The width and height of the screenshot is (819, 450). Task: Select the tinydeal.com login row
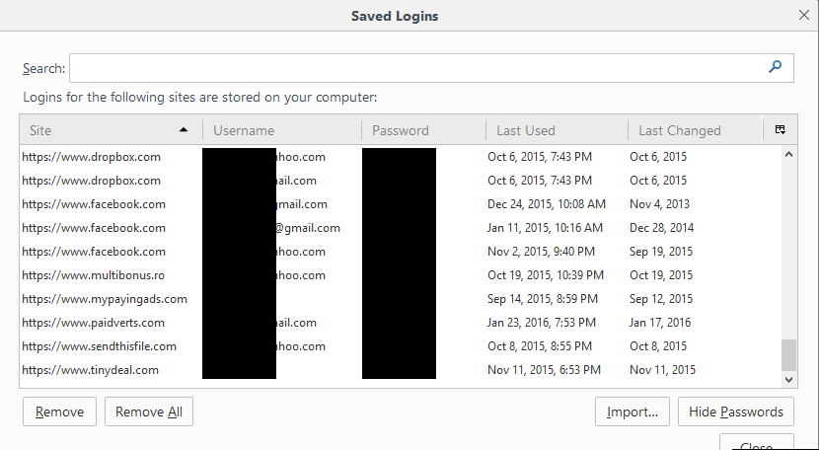point(401,370)
